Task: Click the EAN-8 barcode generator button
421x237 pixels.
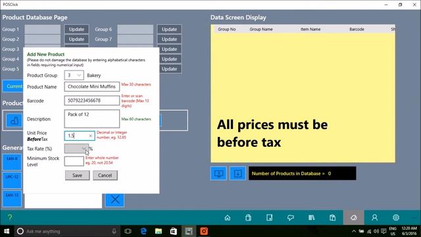Action: pos(12,162)
